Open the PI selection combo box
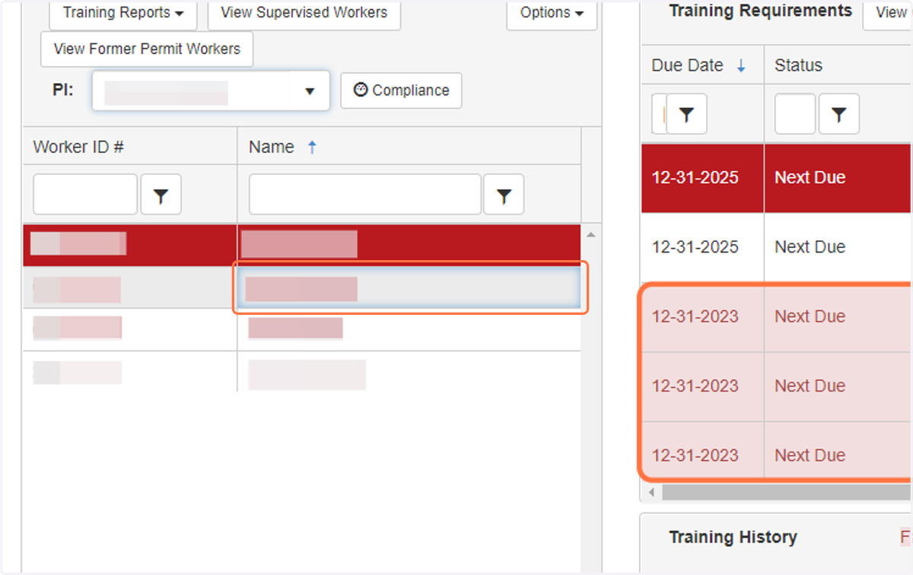The height and width of the screenshot is (575, 913). 211,91
